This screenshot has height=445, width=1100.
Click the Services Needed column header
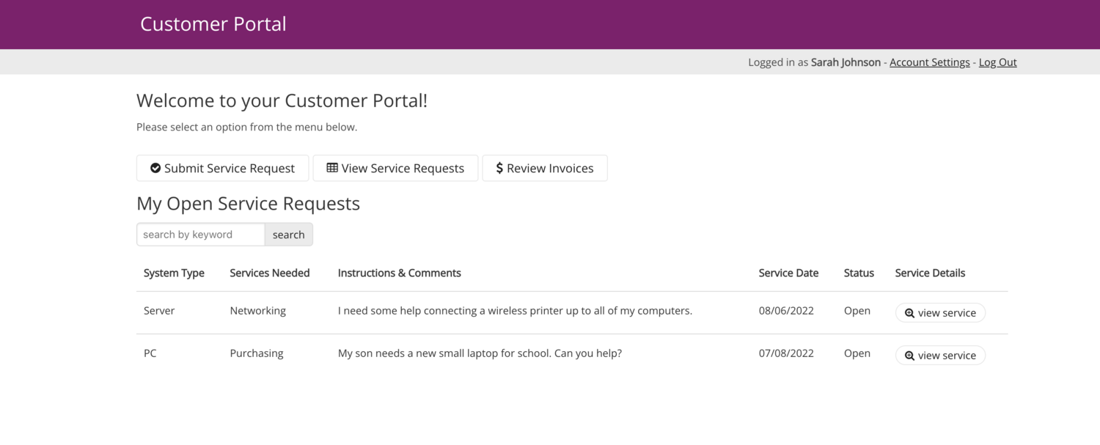[x=269, y=273]
